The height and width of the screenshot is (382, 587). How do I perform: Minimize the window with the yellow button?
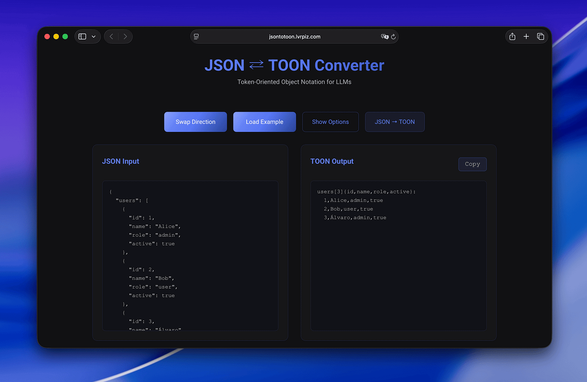pos(56,36)
